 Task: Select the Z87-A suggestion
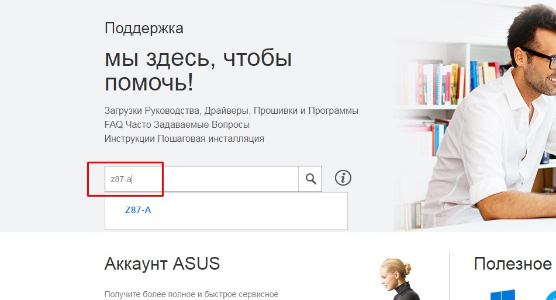[x=138, y=210]
